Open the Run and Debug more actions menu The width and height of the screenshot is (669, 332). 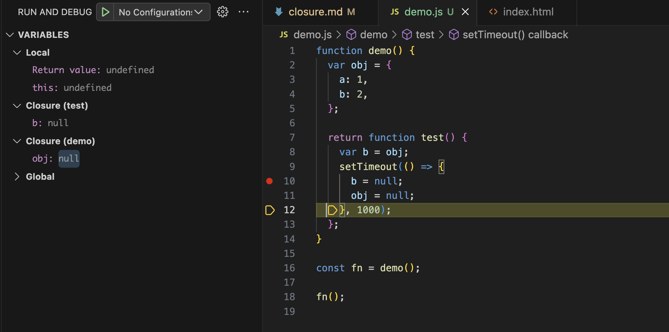click(243, 12)
